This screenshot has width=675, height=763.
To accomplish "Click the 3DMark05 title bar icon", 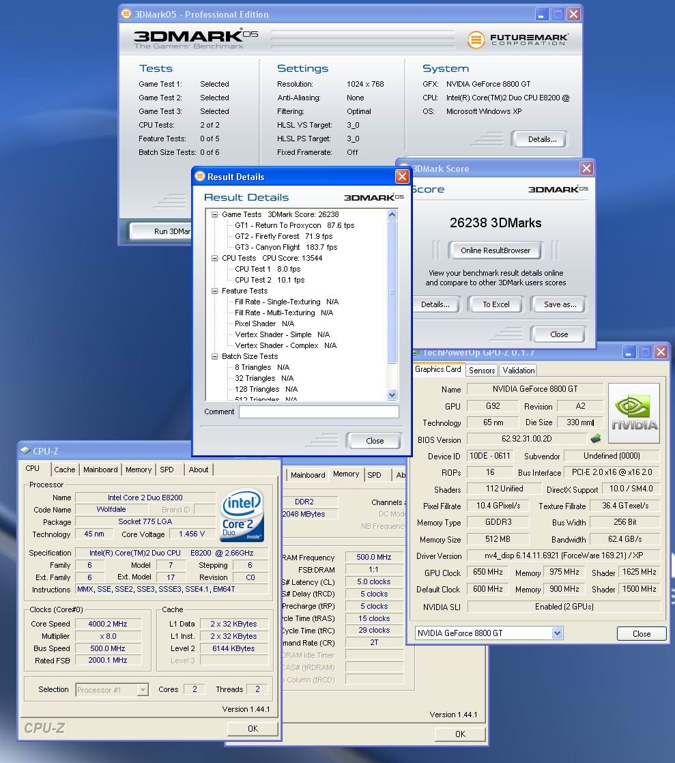I will click(x=126, y=14).
